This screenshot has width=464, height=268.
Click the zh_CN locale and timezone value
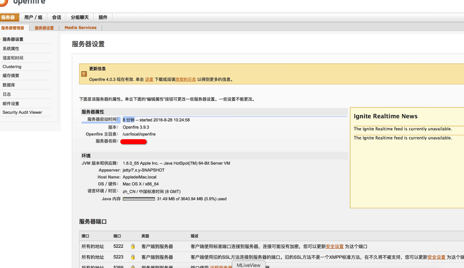point(152,192)
